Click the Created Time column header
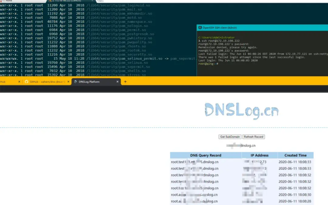The height and width of the screenshot is (205, 328). tap(295, 155)
